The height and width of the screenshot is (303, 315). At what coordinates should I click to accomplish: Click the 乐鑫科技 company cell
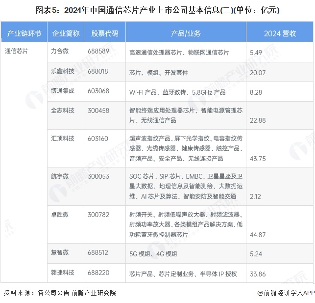pos(63,71)
